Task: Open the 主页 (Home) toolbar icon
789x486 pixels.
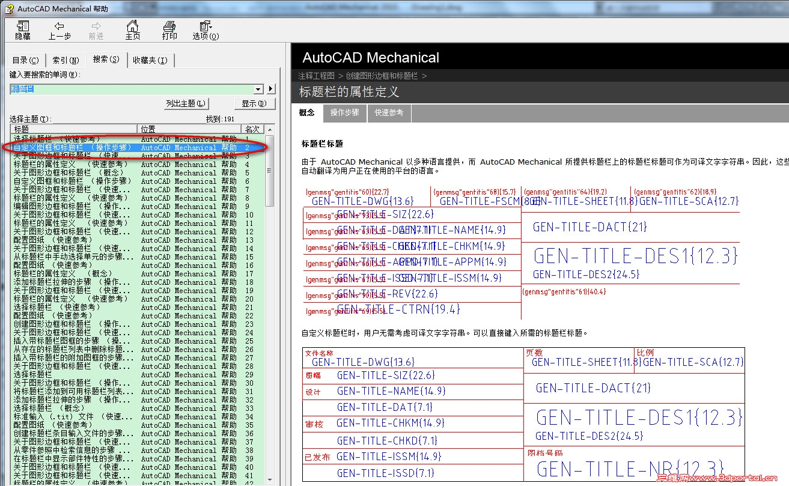Action: (x=133, y=30)
